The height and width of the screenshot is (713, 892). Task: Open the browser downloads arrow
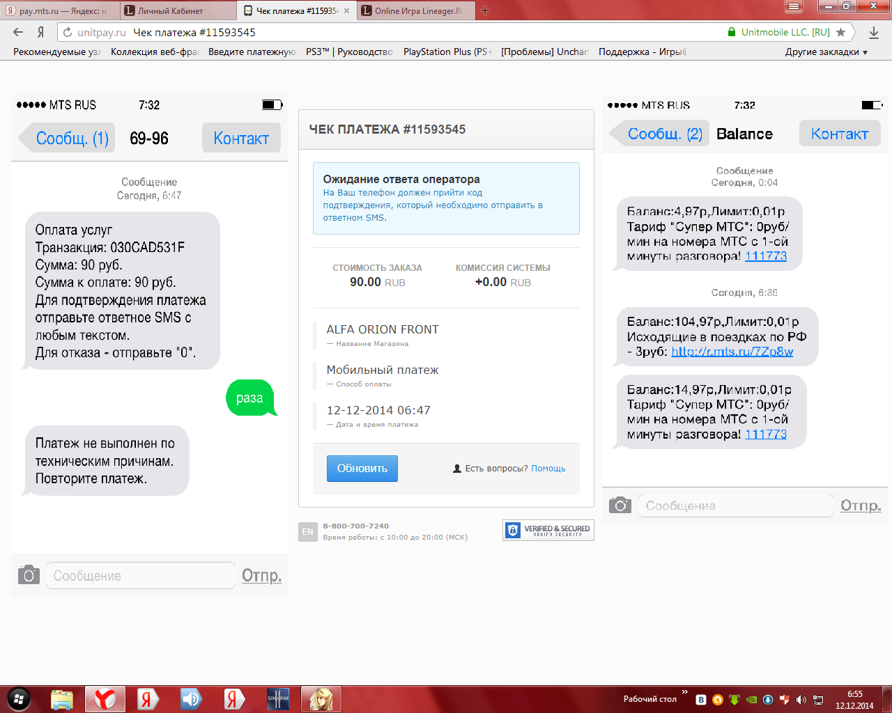[874, 32]
